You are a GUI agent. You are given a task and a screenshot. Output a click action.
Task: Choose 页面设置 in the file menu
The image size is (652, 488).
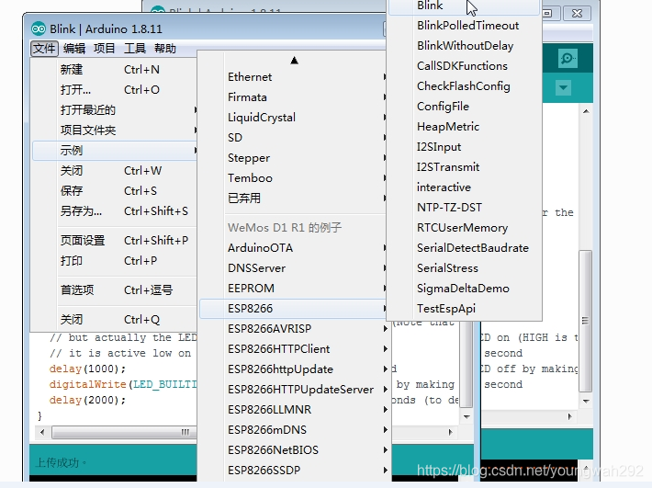[x=115, y=241]
